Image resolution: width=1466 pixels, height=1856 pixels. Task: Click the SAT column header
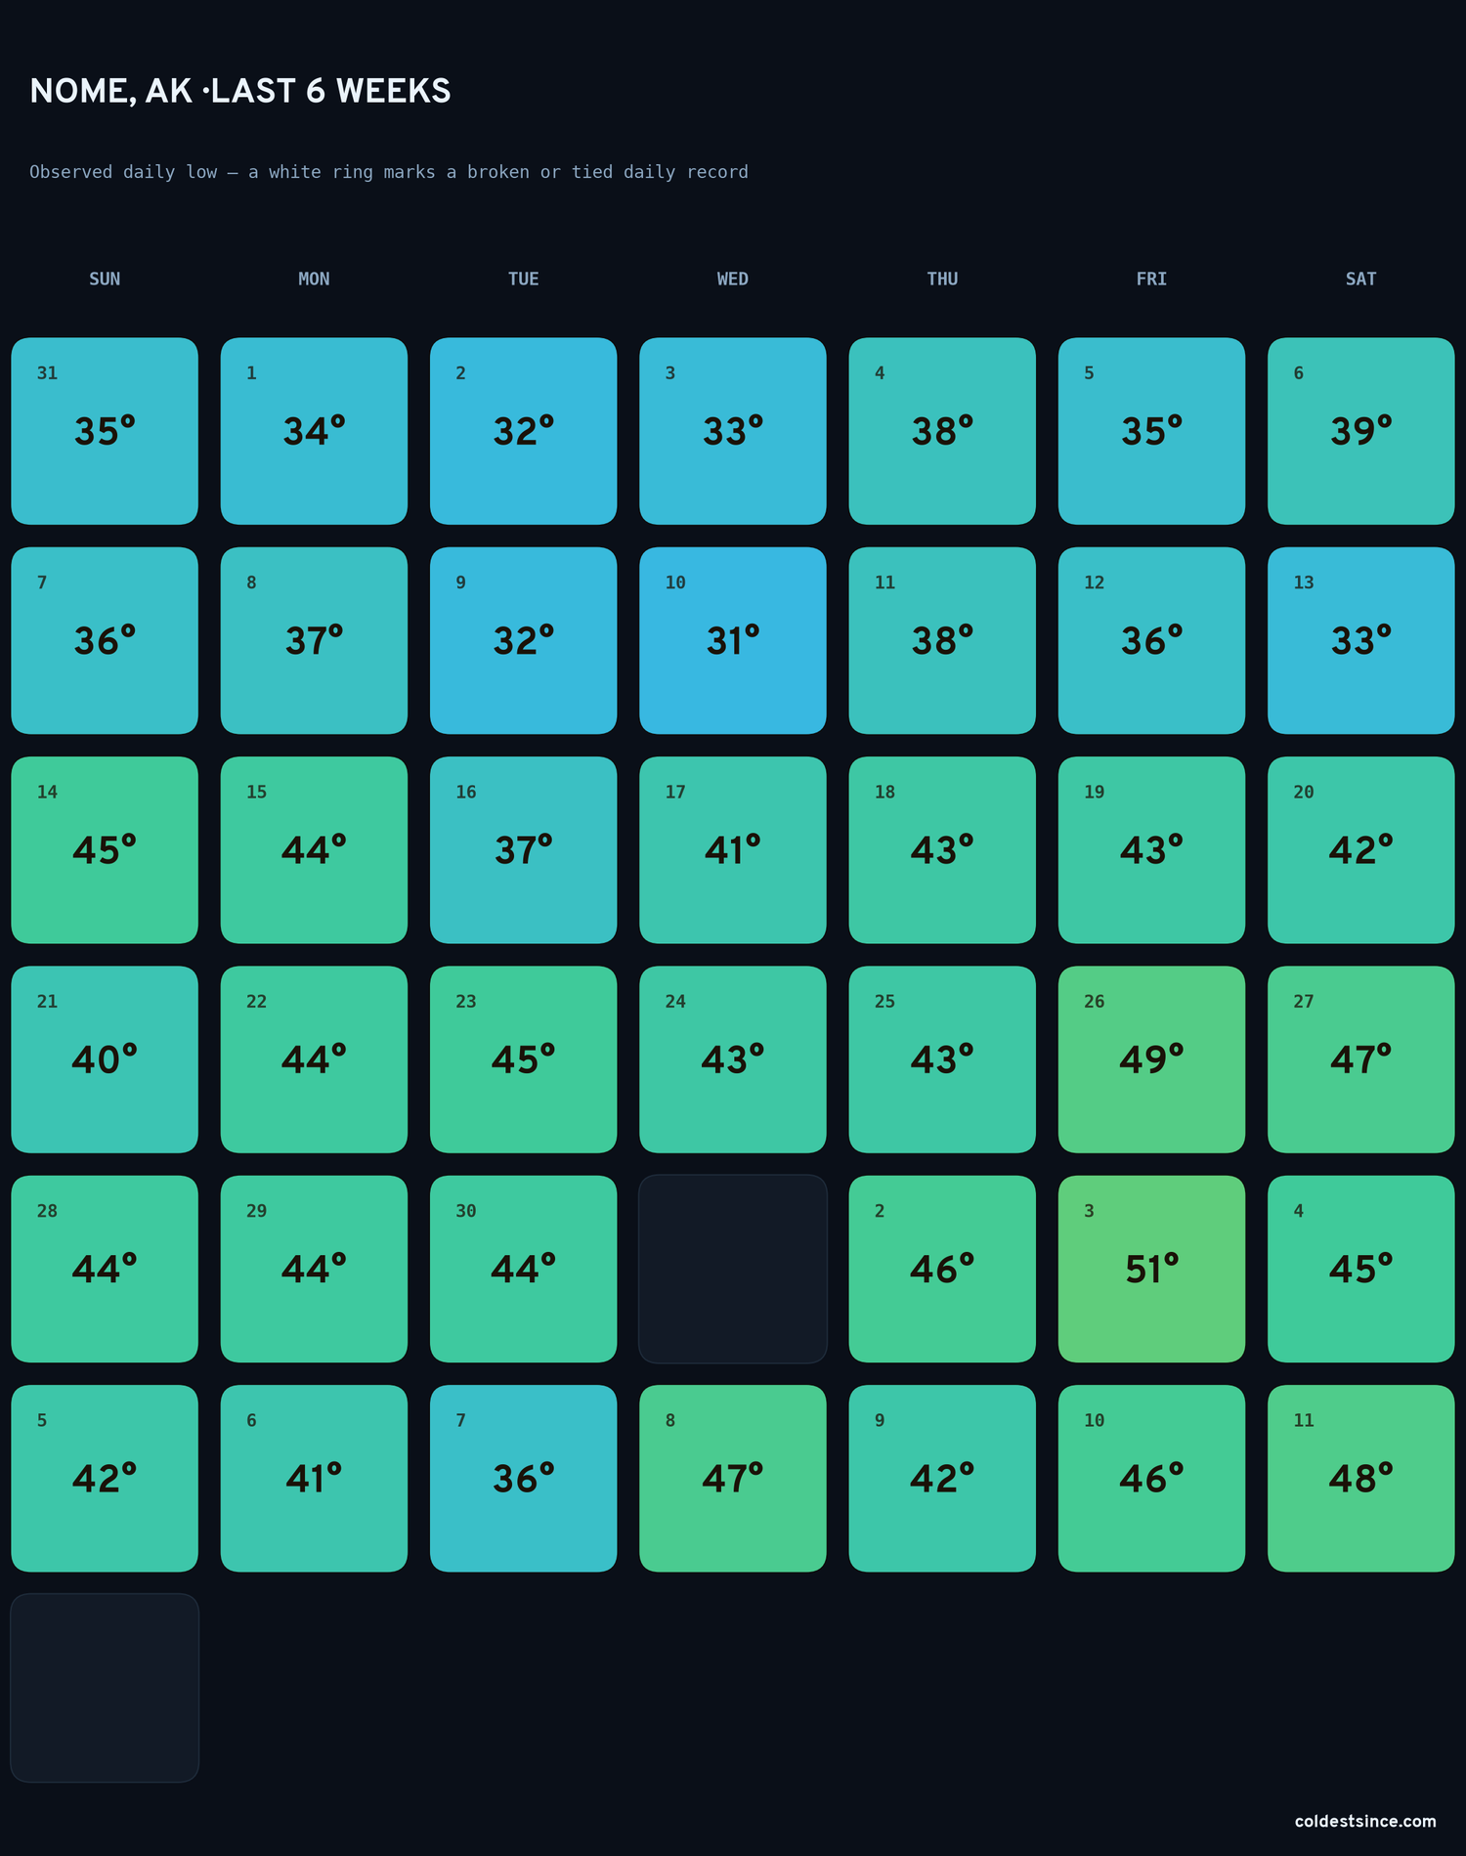pyautogui.click(x=1360, y=279)
